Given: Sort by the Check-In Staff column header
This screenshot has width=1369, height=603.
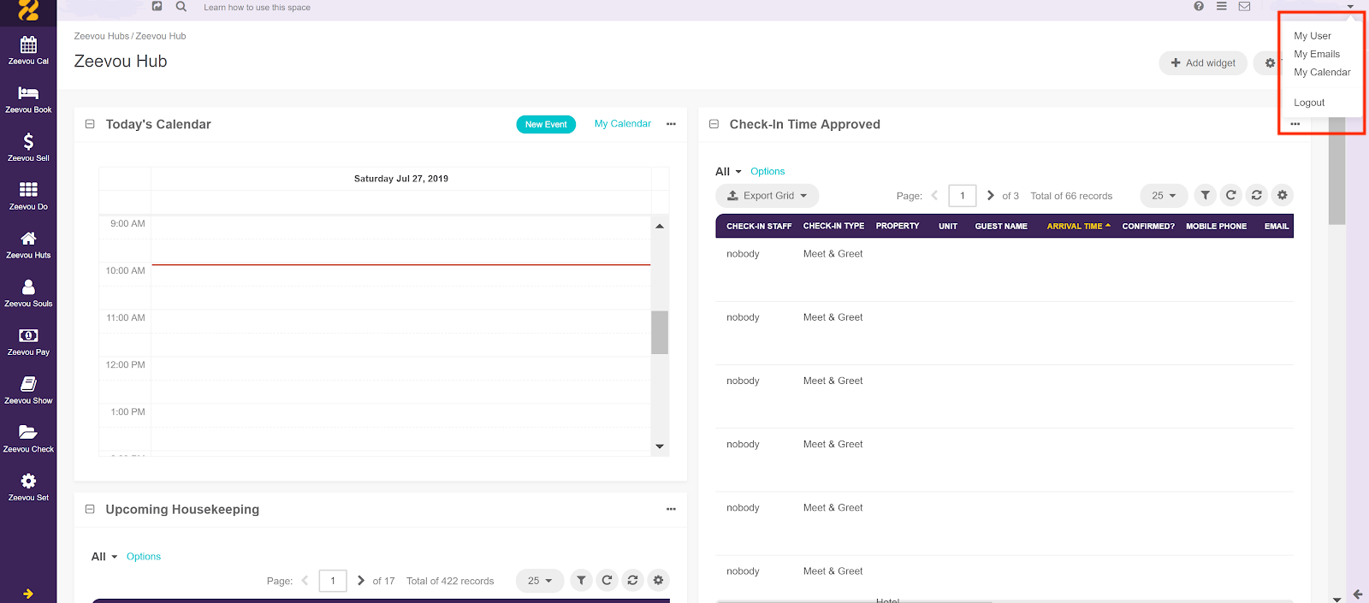Looking at the screenshot, I should [759, 226].
